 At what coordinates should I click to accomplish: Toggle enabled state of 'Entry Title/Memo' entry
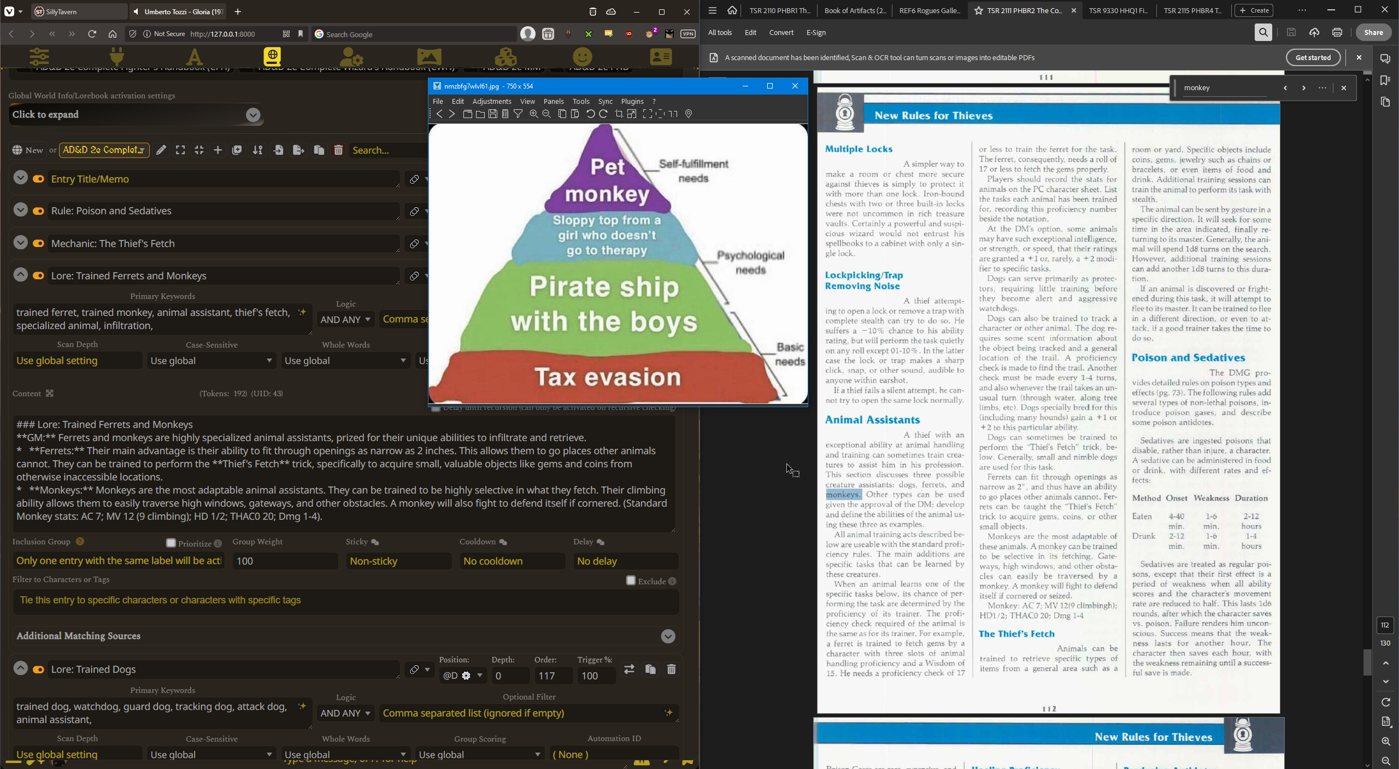coord(38,179)
